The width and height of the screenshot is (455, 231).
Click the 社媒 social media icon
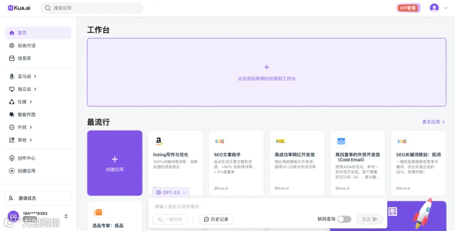click(x=12, y=102)
